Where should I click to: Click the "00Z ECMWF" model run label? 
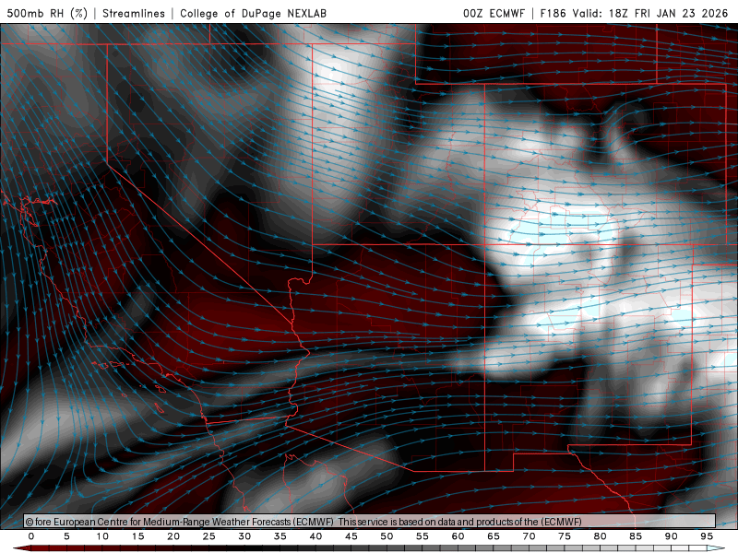[494, 13]
